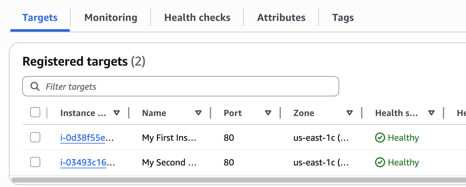The height and width of the screenshot is (187, 466).
Task: Open the Health checks tab
Action: pyautogui.click(x=197, y=17)
